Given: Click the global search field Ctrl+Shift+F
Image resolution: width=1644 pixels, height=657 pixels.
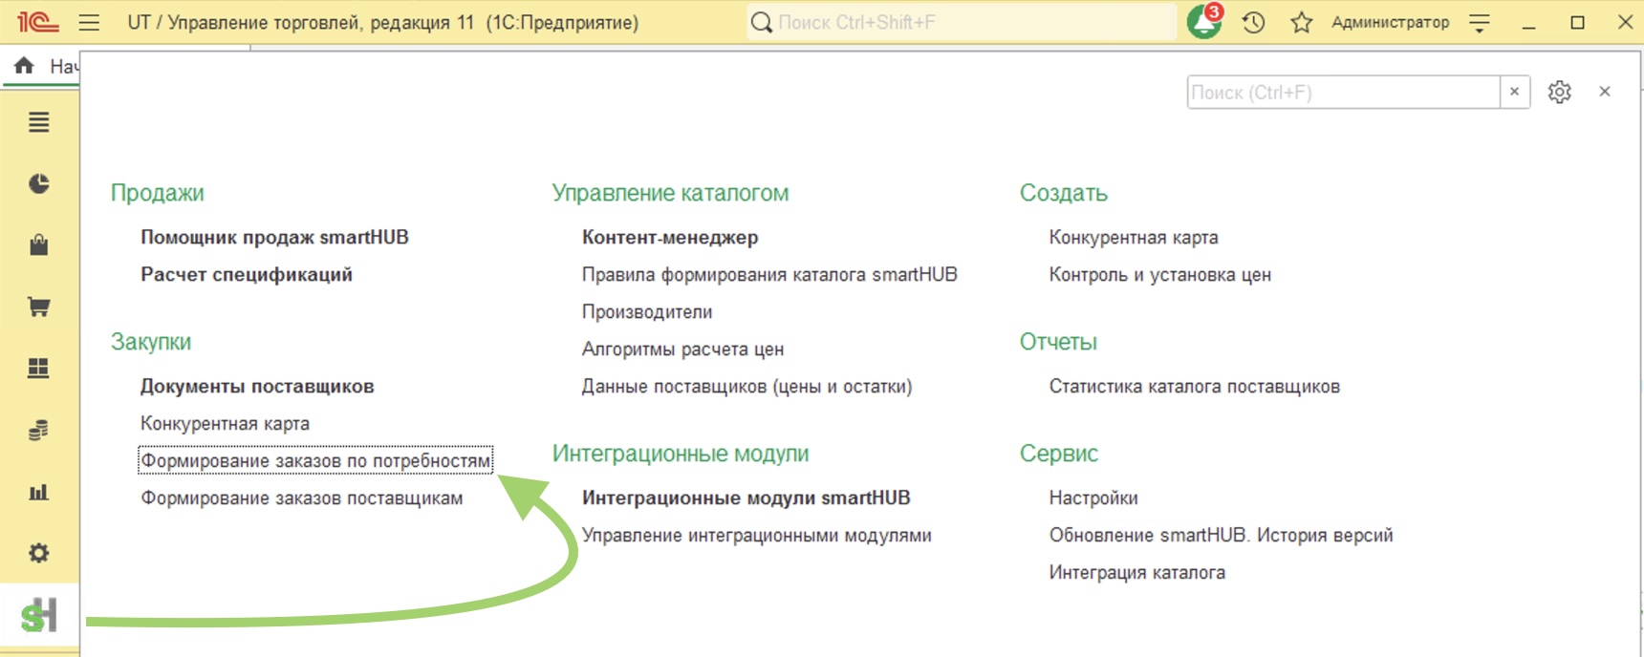Looking at the screenshot, I should (962, 22).
